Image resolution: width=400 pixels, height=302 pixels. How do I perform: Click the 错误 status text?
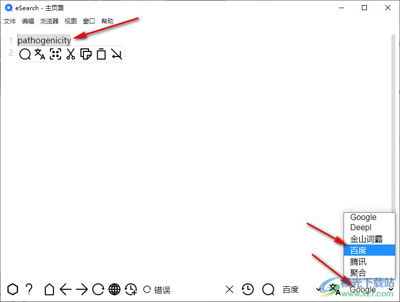(x=162, y=290)
